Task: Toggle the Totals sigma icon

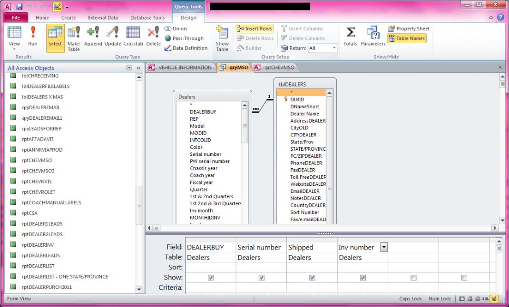Action: click(x=350, y=36)
